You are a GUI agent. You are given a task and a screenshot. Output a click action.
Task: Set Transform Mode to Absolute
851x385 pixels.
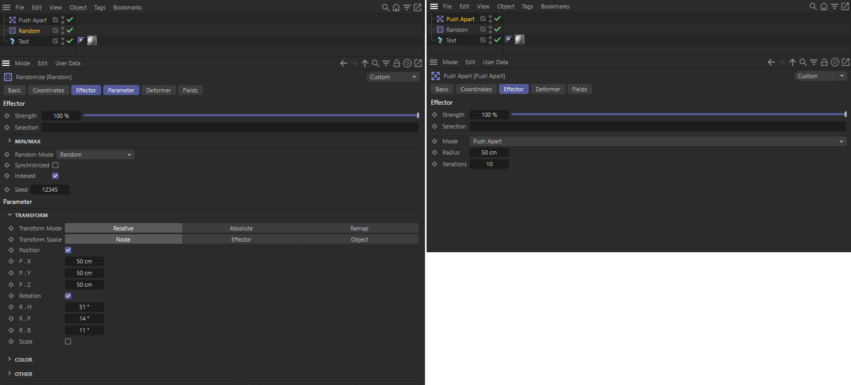point(241,228)
